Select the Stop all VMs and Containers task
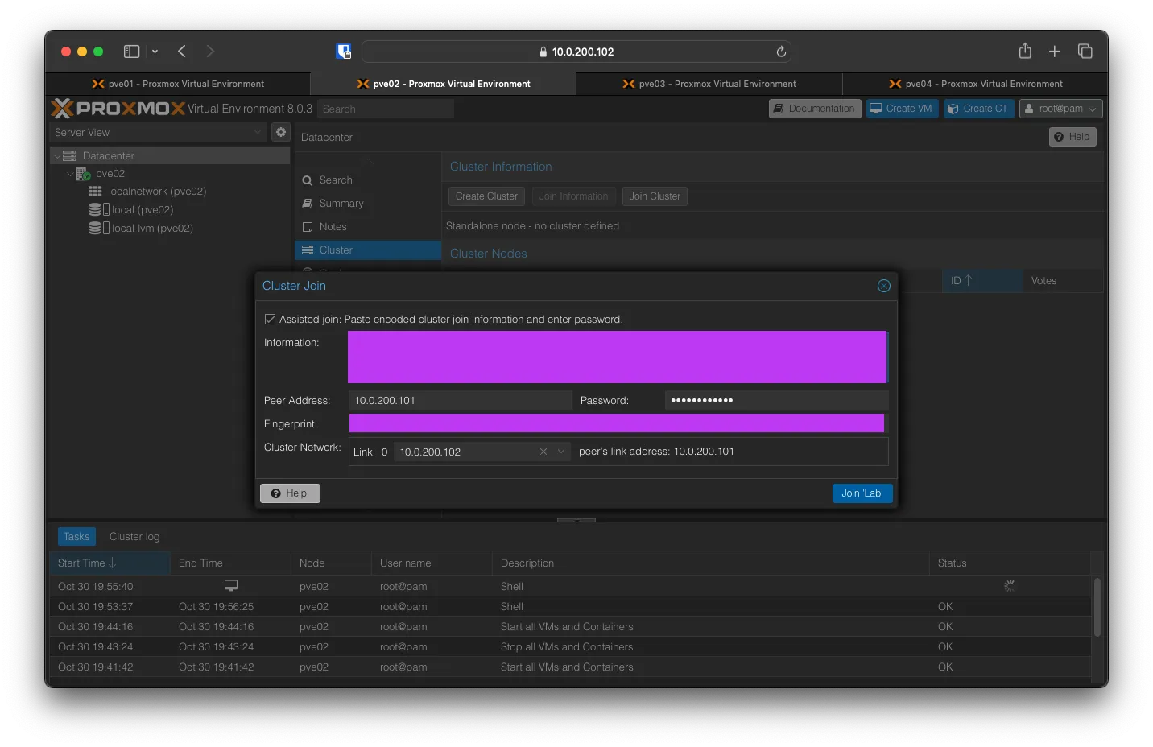1153x747 pixels. point(570,647)
